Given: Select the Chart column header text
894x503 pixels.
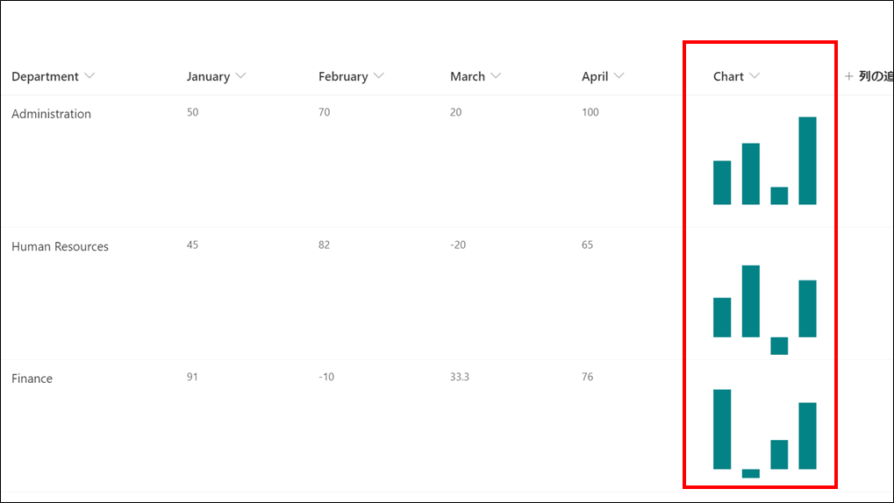Looking at the screenshot, I should (x=728, y=76).
